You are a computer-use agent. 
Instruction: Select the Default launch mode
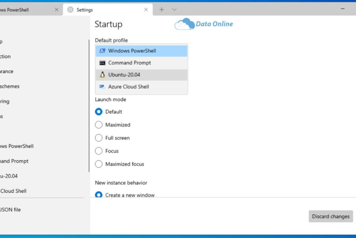tap(108, 112)
